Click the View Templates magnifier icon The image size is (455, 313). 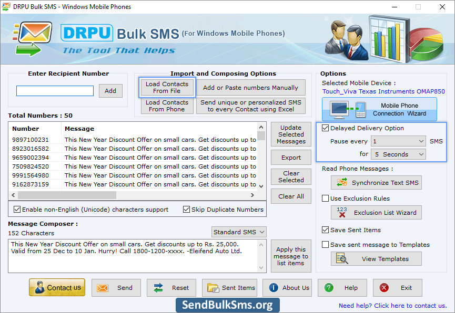click(x=342, y=258)
